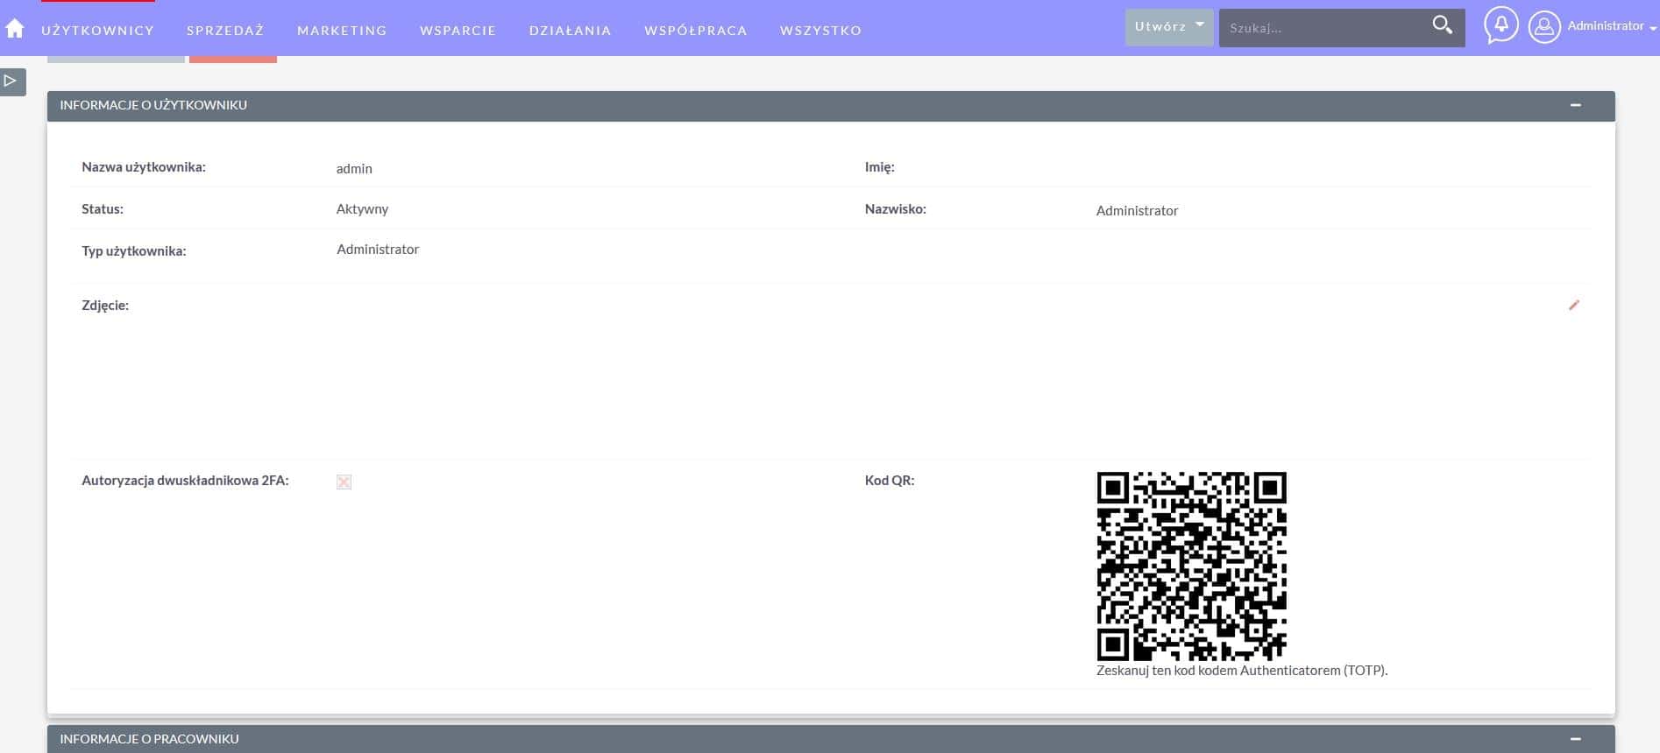
Task: Click the Informacje o użytkowniku header title
Action: (153, 105)
